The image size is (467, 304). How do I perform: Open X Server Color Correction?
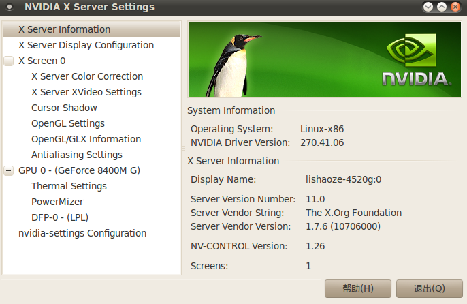tap(87, 76)
